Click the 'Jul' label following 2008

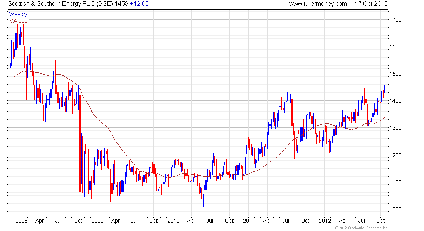[58, 221]
